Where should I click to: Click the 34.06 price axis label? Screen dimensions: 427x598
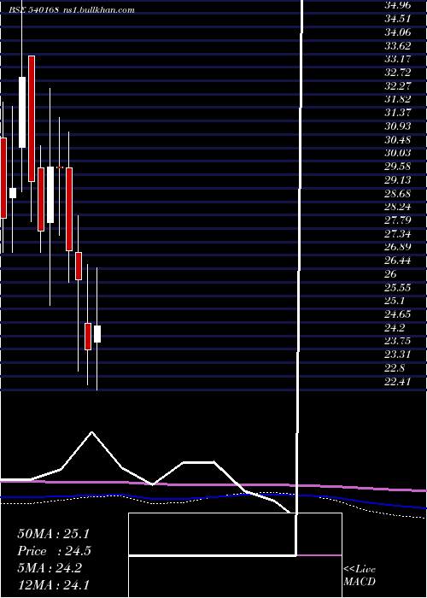pyautogui.click(x=397, y=32)
